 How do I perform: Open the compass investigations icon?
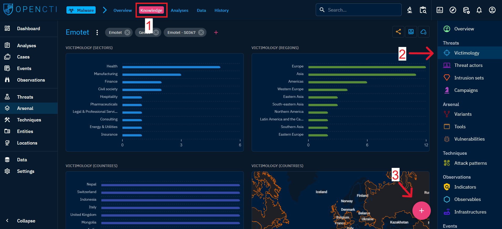453,10
